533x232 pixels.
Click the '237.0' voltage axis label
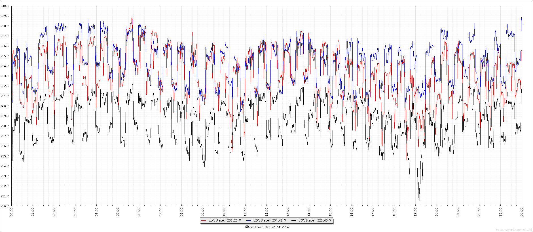coord(5,36)
